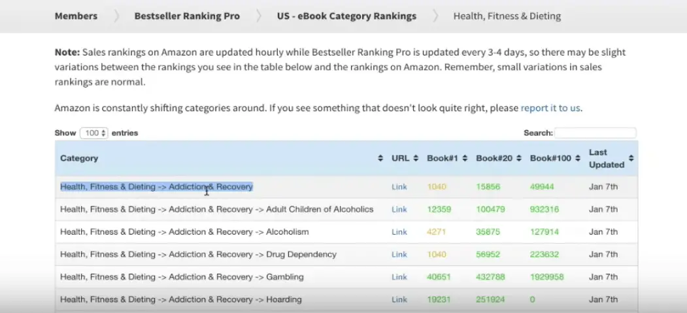Sort by Book#20 column arrows
Screen dimensions: 687x313
click(x=519, y=159)
